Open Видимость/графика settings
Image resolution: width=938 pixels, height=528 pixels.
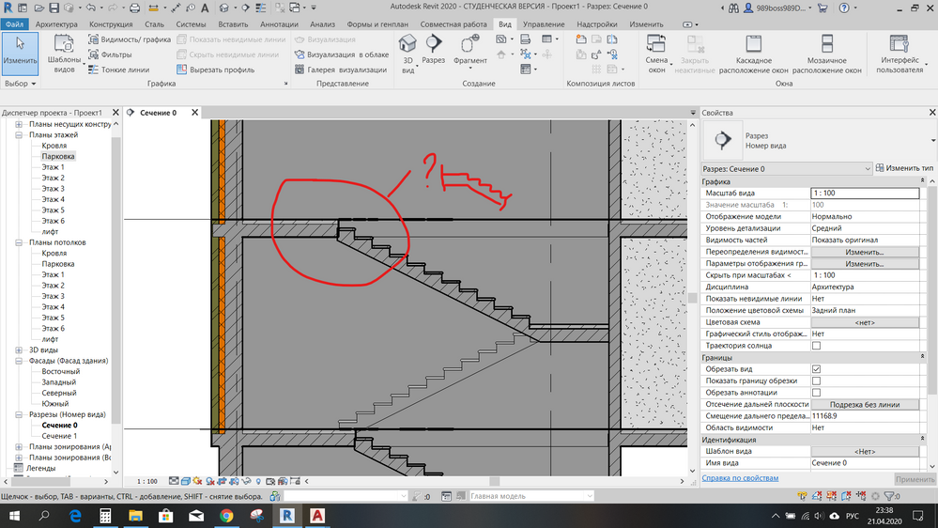click(130, 39)
